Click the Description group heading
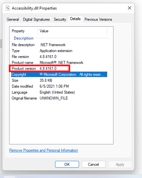 coord(24,38)
